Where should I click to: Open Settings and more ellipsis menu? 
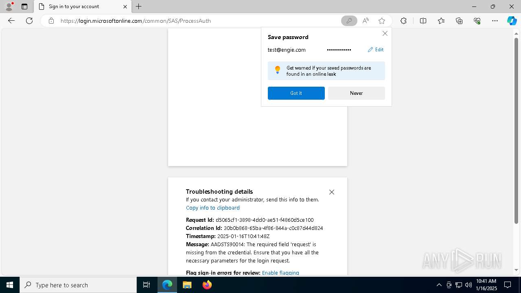click(495, 21)
